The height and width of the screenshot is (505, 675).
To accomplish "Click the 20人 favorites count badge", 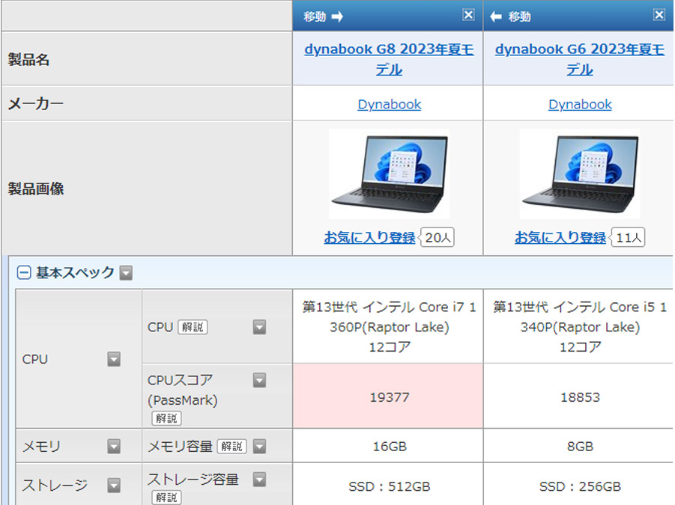I will 437,237.
